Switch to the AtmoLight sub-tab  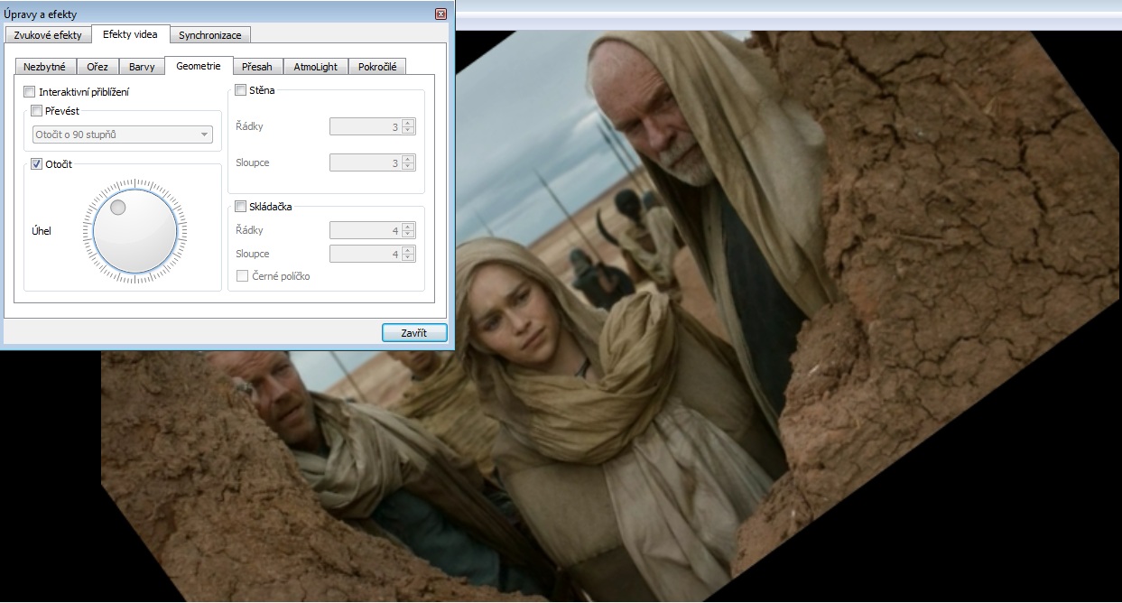point(316,67)
